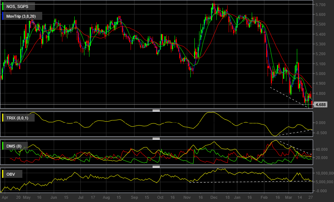Click the 5.700 value on the price axis
This screenshot has width=334, height=202.
[321, 5]
